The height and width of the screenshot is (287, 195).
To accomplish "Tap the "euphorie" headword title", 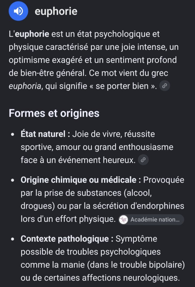I will click(x=56, y=11).
